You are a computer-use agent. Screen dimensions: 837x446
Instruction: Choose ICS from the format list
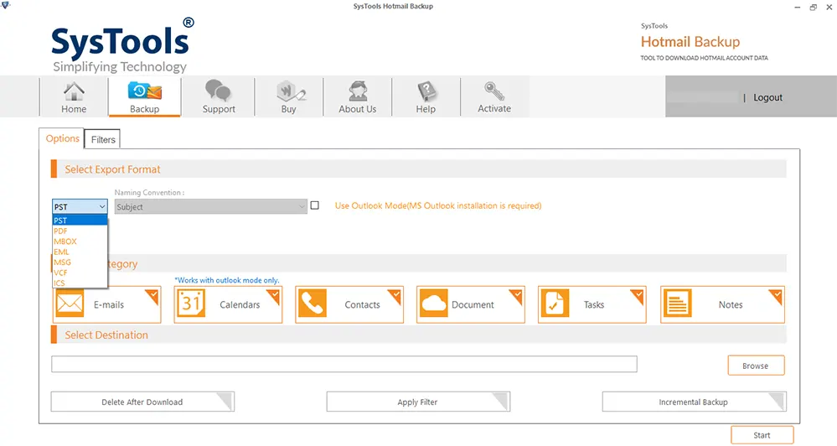click(80, 283)
